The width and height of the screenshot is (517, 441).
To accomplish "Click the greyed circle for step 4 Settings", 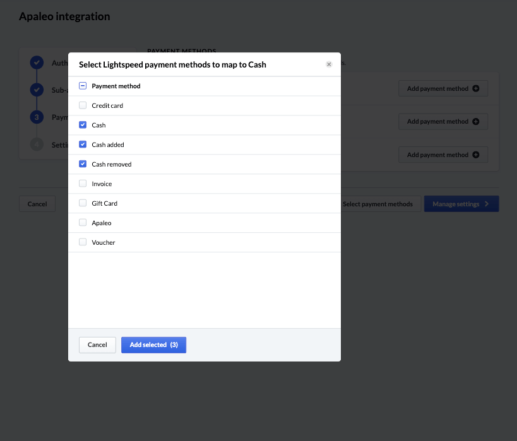I will point(37,144).
